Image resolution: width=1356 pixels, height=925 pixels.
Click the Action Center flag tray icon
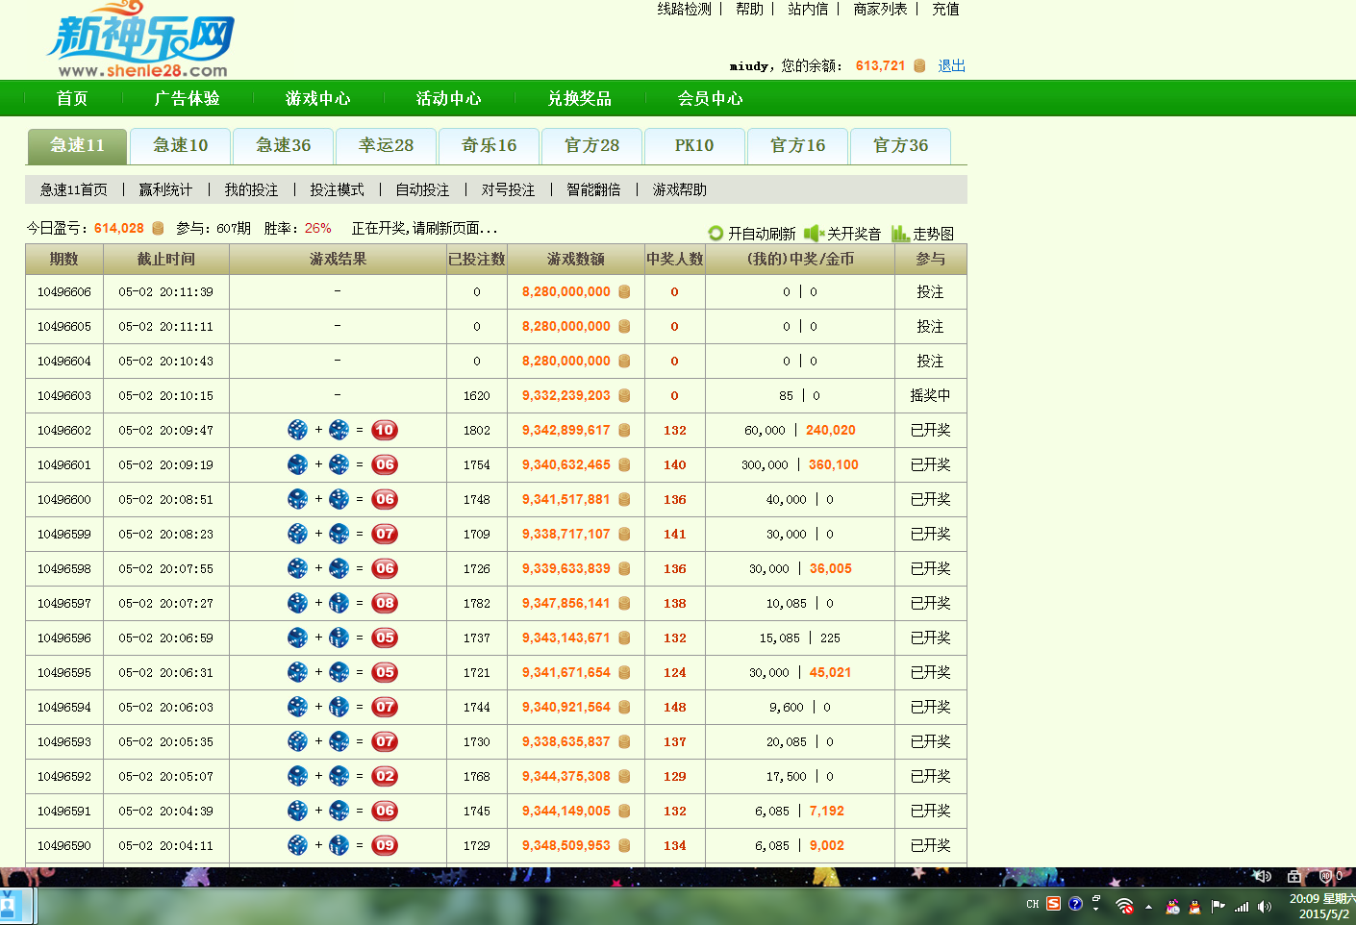[1218, 906]
